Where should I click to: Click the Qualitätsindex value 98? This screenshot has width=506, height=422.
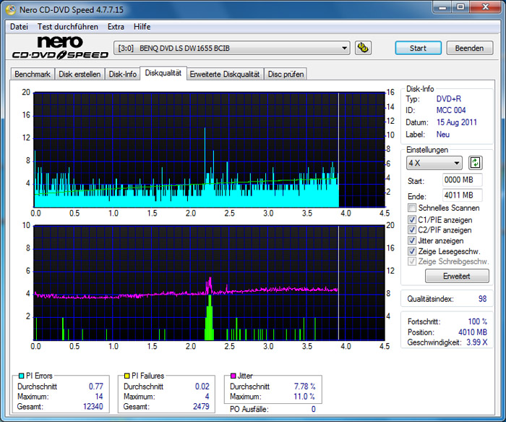click(482, 298)
